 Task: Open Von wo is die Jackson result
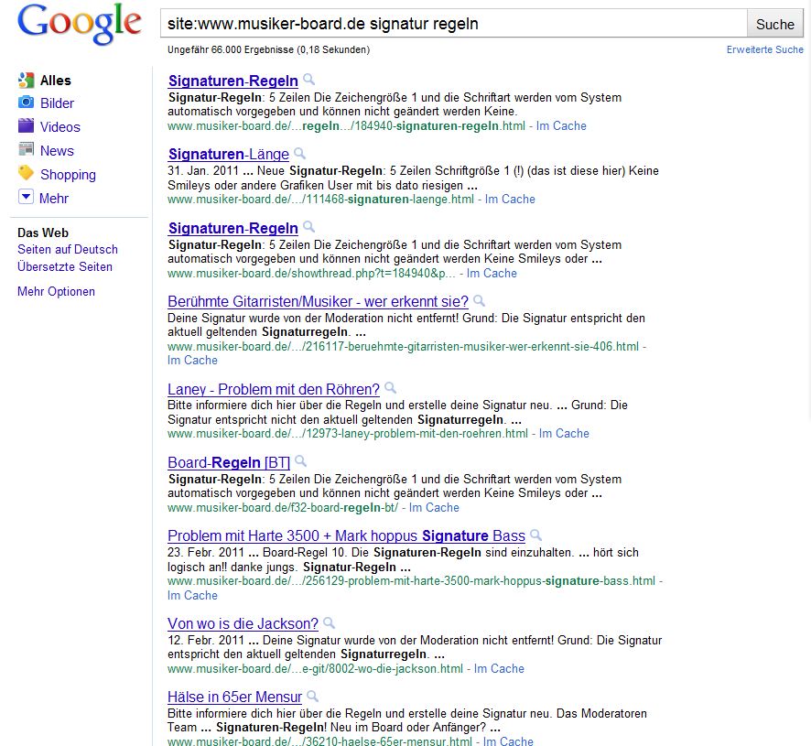[x=243, y=624]
